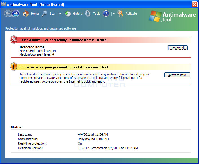Click 'Severe/High alert level: 14' text
Viewport: 199px width, 164px height.
coord(38,51)
